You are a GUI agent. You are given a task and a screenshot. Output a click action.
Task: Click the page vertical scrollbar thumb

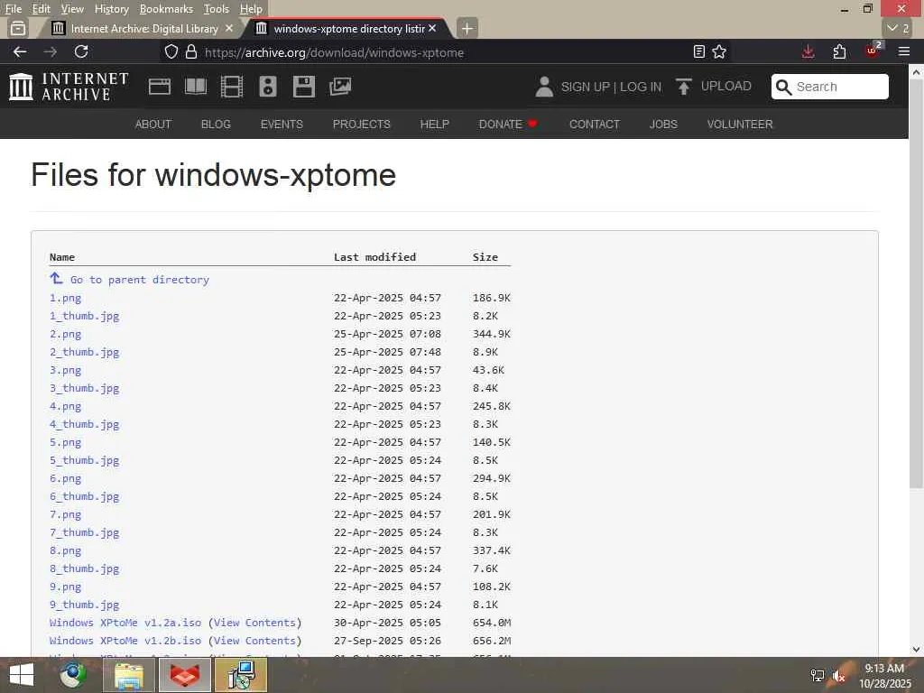pyautogui.click(x=916, y=282)
